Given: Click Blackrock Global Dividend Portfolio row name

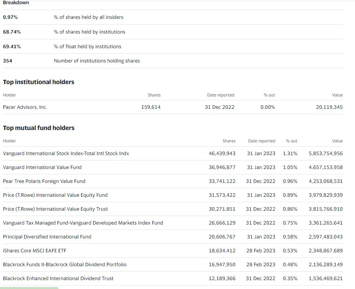Looking at the screenshot, I should [x=65, y=265].
